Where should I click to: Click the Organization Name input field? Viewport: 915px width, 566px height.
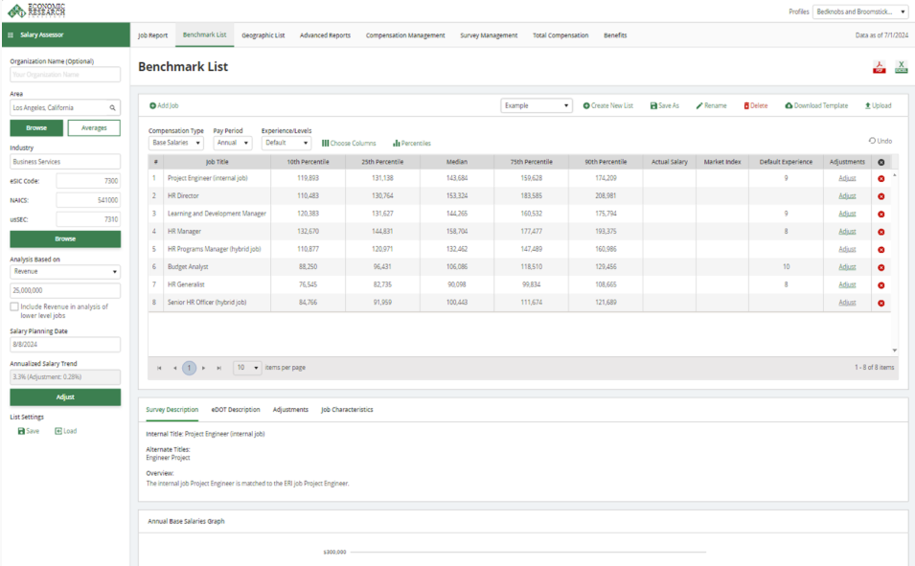[65, 75]
